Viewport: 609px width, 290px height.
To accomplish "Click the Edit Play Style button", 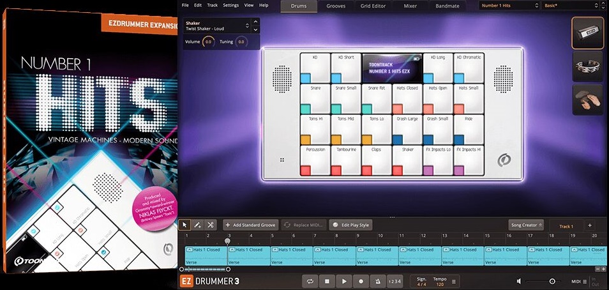I will (x=350, y=225).
